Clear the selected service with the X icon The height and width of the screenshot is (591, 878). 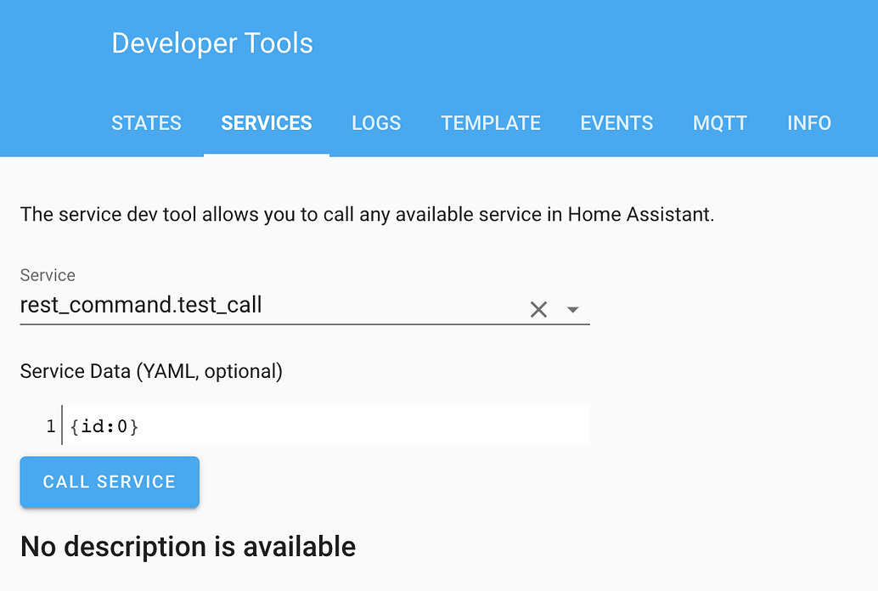pos(538,310)
